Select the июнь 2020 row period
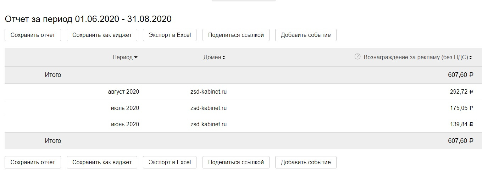This screenshot has width=488, height=172. pyautogui.click(x=125, y=124)
